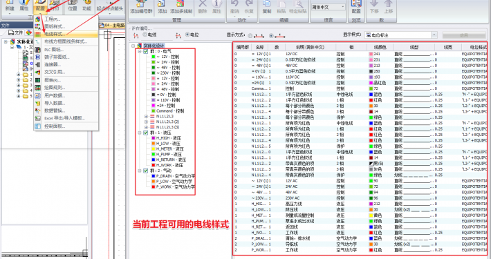Click the 添加 wire style icon

point(162,3)
